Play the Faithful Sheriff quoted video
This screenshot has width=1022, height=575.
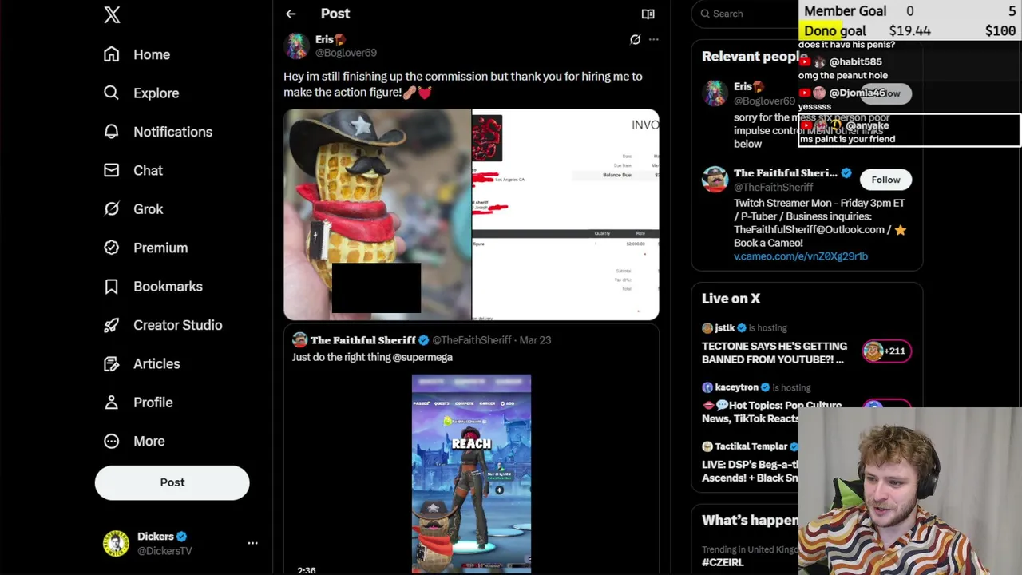pos(471,474)
